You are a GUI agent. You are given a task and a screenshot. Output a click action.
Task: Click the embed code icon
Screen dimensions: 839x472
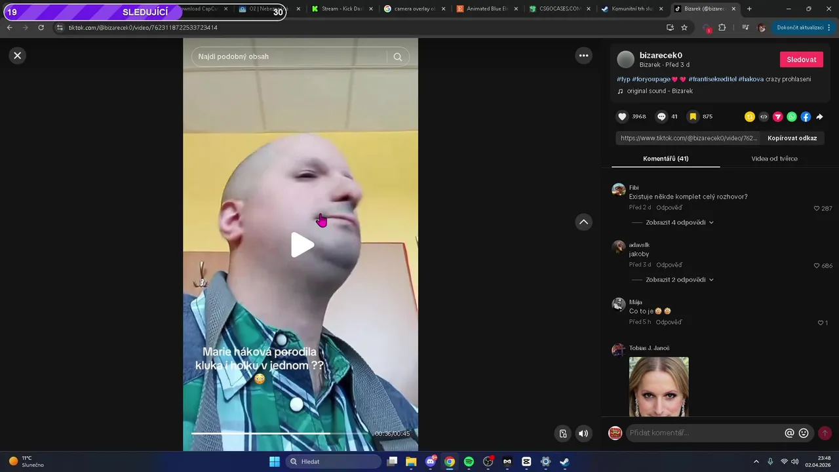[x=764, y=117]
